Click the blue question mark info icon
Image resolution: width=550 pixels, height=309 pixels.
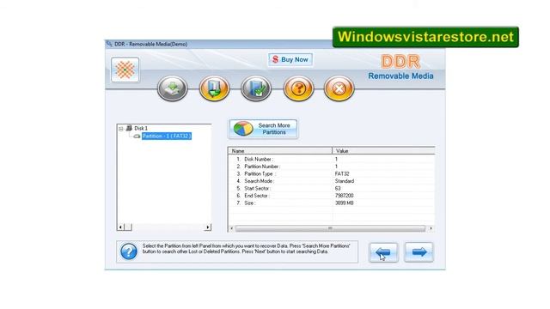pos(129,251)
